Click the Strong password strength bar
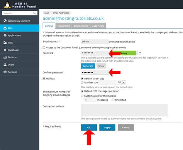The height and width of the screenshot is (150, 183). click(x=124, y=53)
